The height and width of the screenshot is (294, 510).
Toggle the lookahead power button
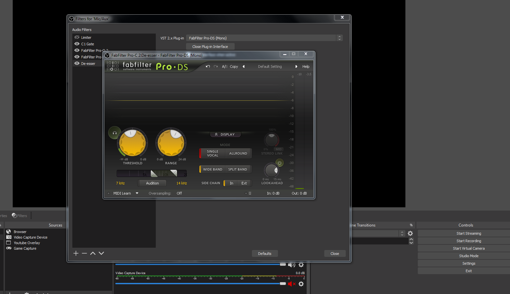(x=279, y=163)
